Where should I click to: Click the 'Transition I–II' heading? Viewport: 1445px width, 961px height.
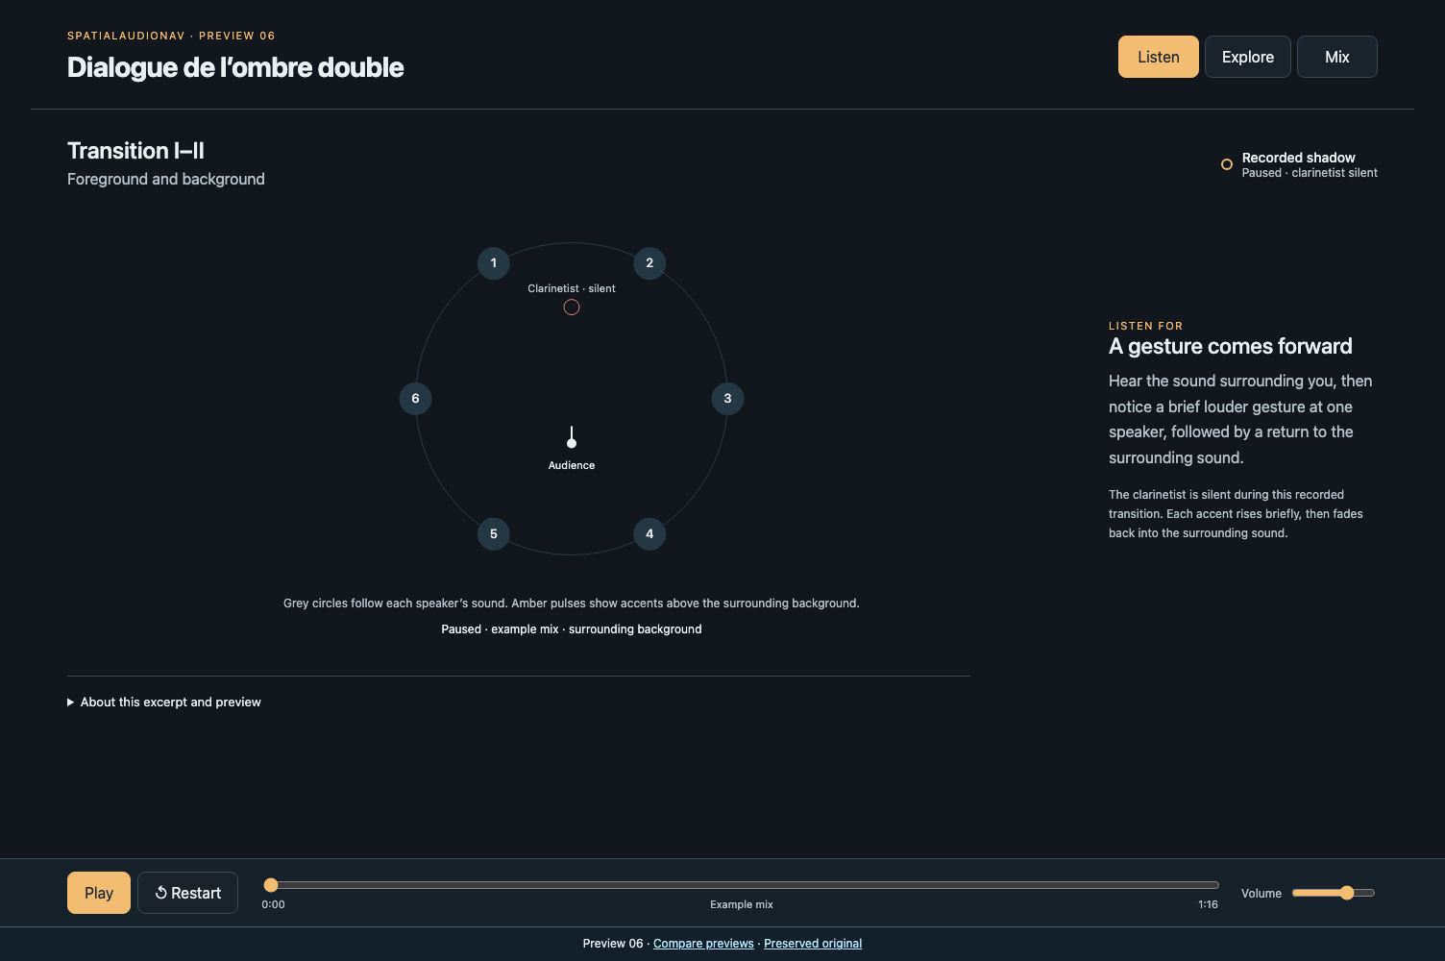(x=135, y=151)
